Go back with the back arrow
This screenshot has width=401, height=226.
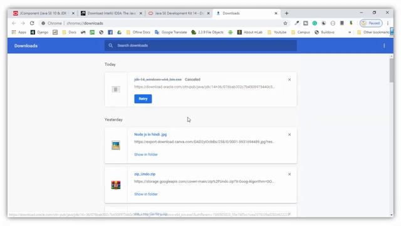click(14, 23)
